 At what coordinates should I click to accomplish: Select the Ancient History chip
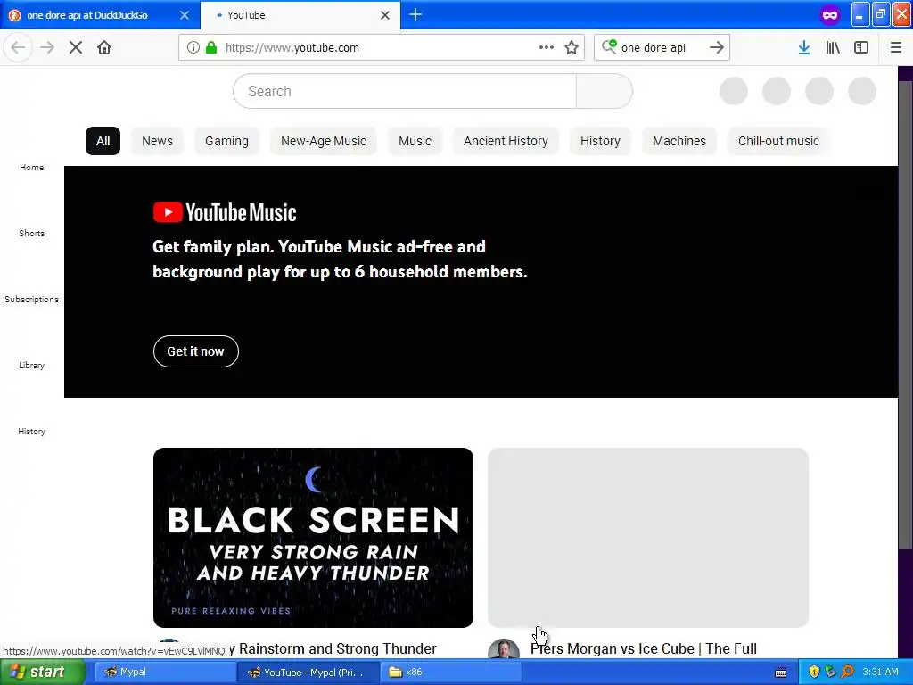click(506, 141)
